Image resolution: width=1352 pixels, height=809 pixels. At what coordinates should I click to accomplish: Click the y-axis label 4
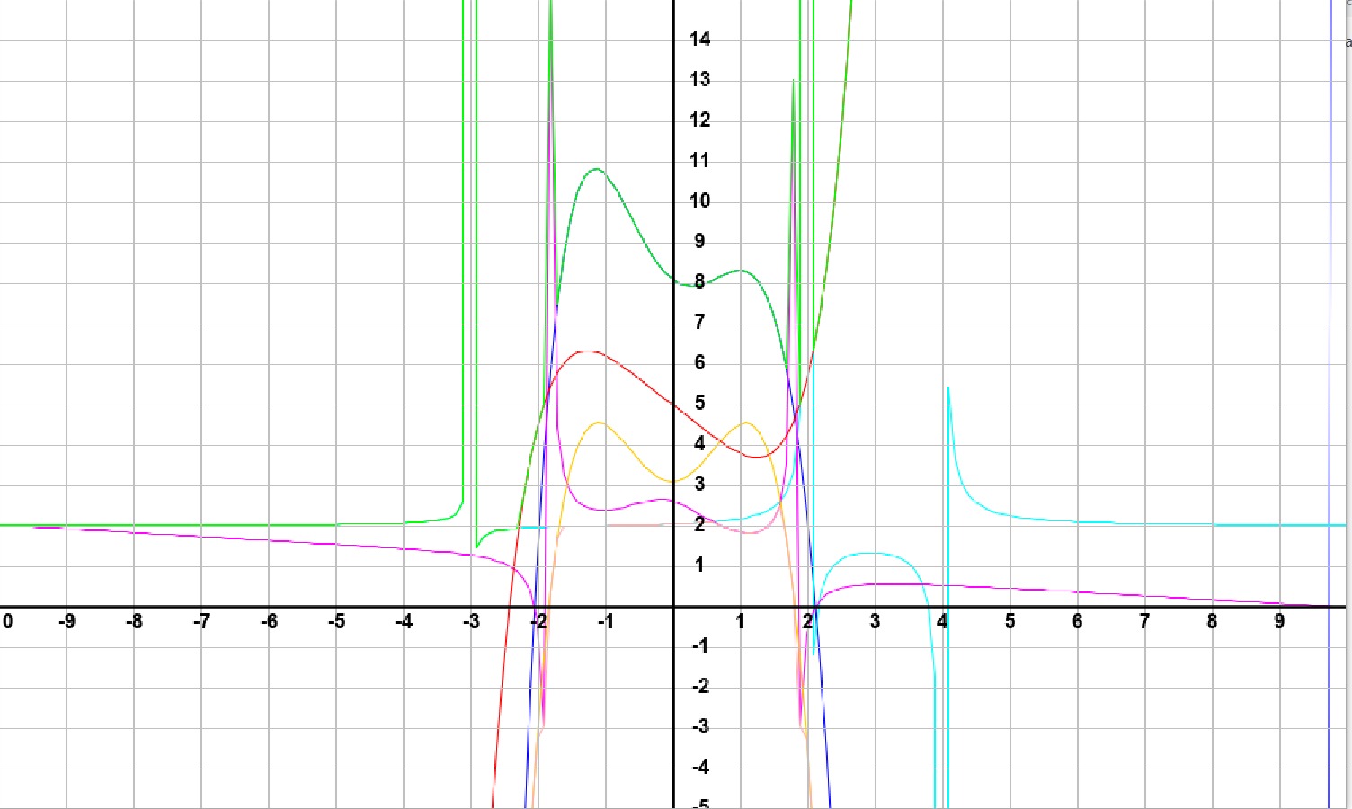699,443
